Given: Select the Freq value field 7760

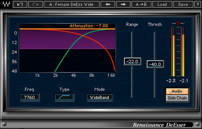Looking at the screenshot, I should [30, 97].
